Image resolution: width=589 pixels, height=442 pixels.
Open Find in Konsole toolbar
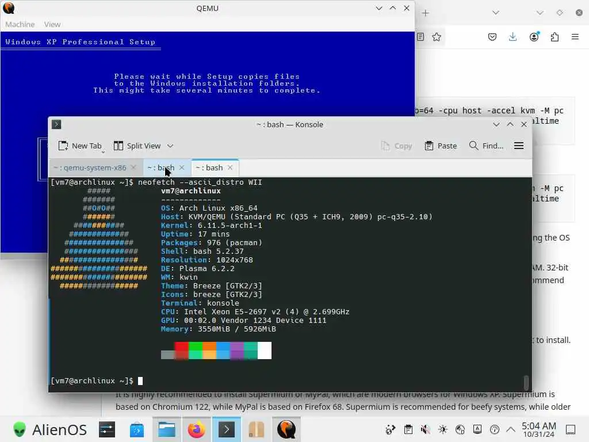click(486, 146)
